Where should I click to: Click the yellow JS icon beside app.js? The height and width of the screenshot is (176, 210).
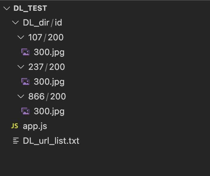click(x=15, y=126)
